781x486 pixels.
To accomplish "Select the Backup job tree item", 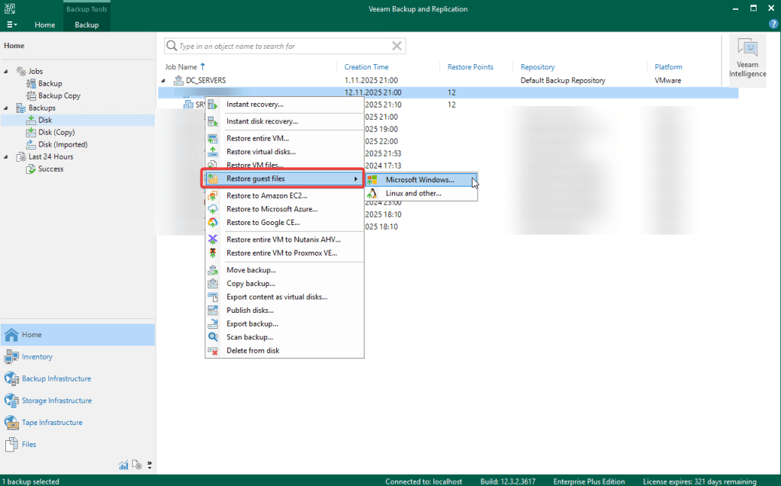I will (50, 84).
